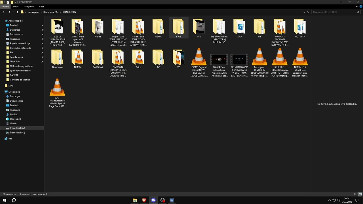Select the EXO folder
Viewport: 363px width, 204px height.
coord(239,28)
